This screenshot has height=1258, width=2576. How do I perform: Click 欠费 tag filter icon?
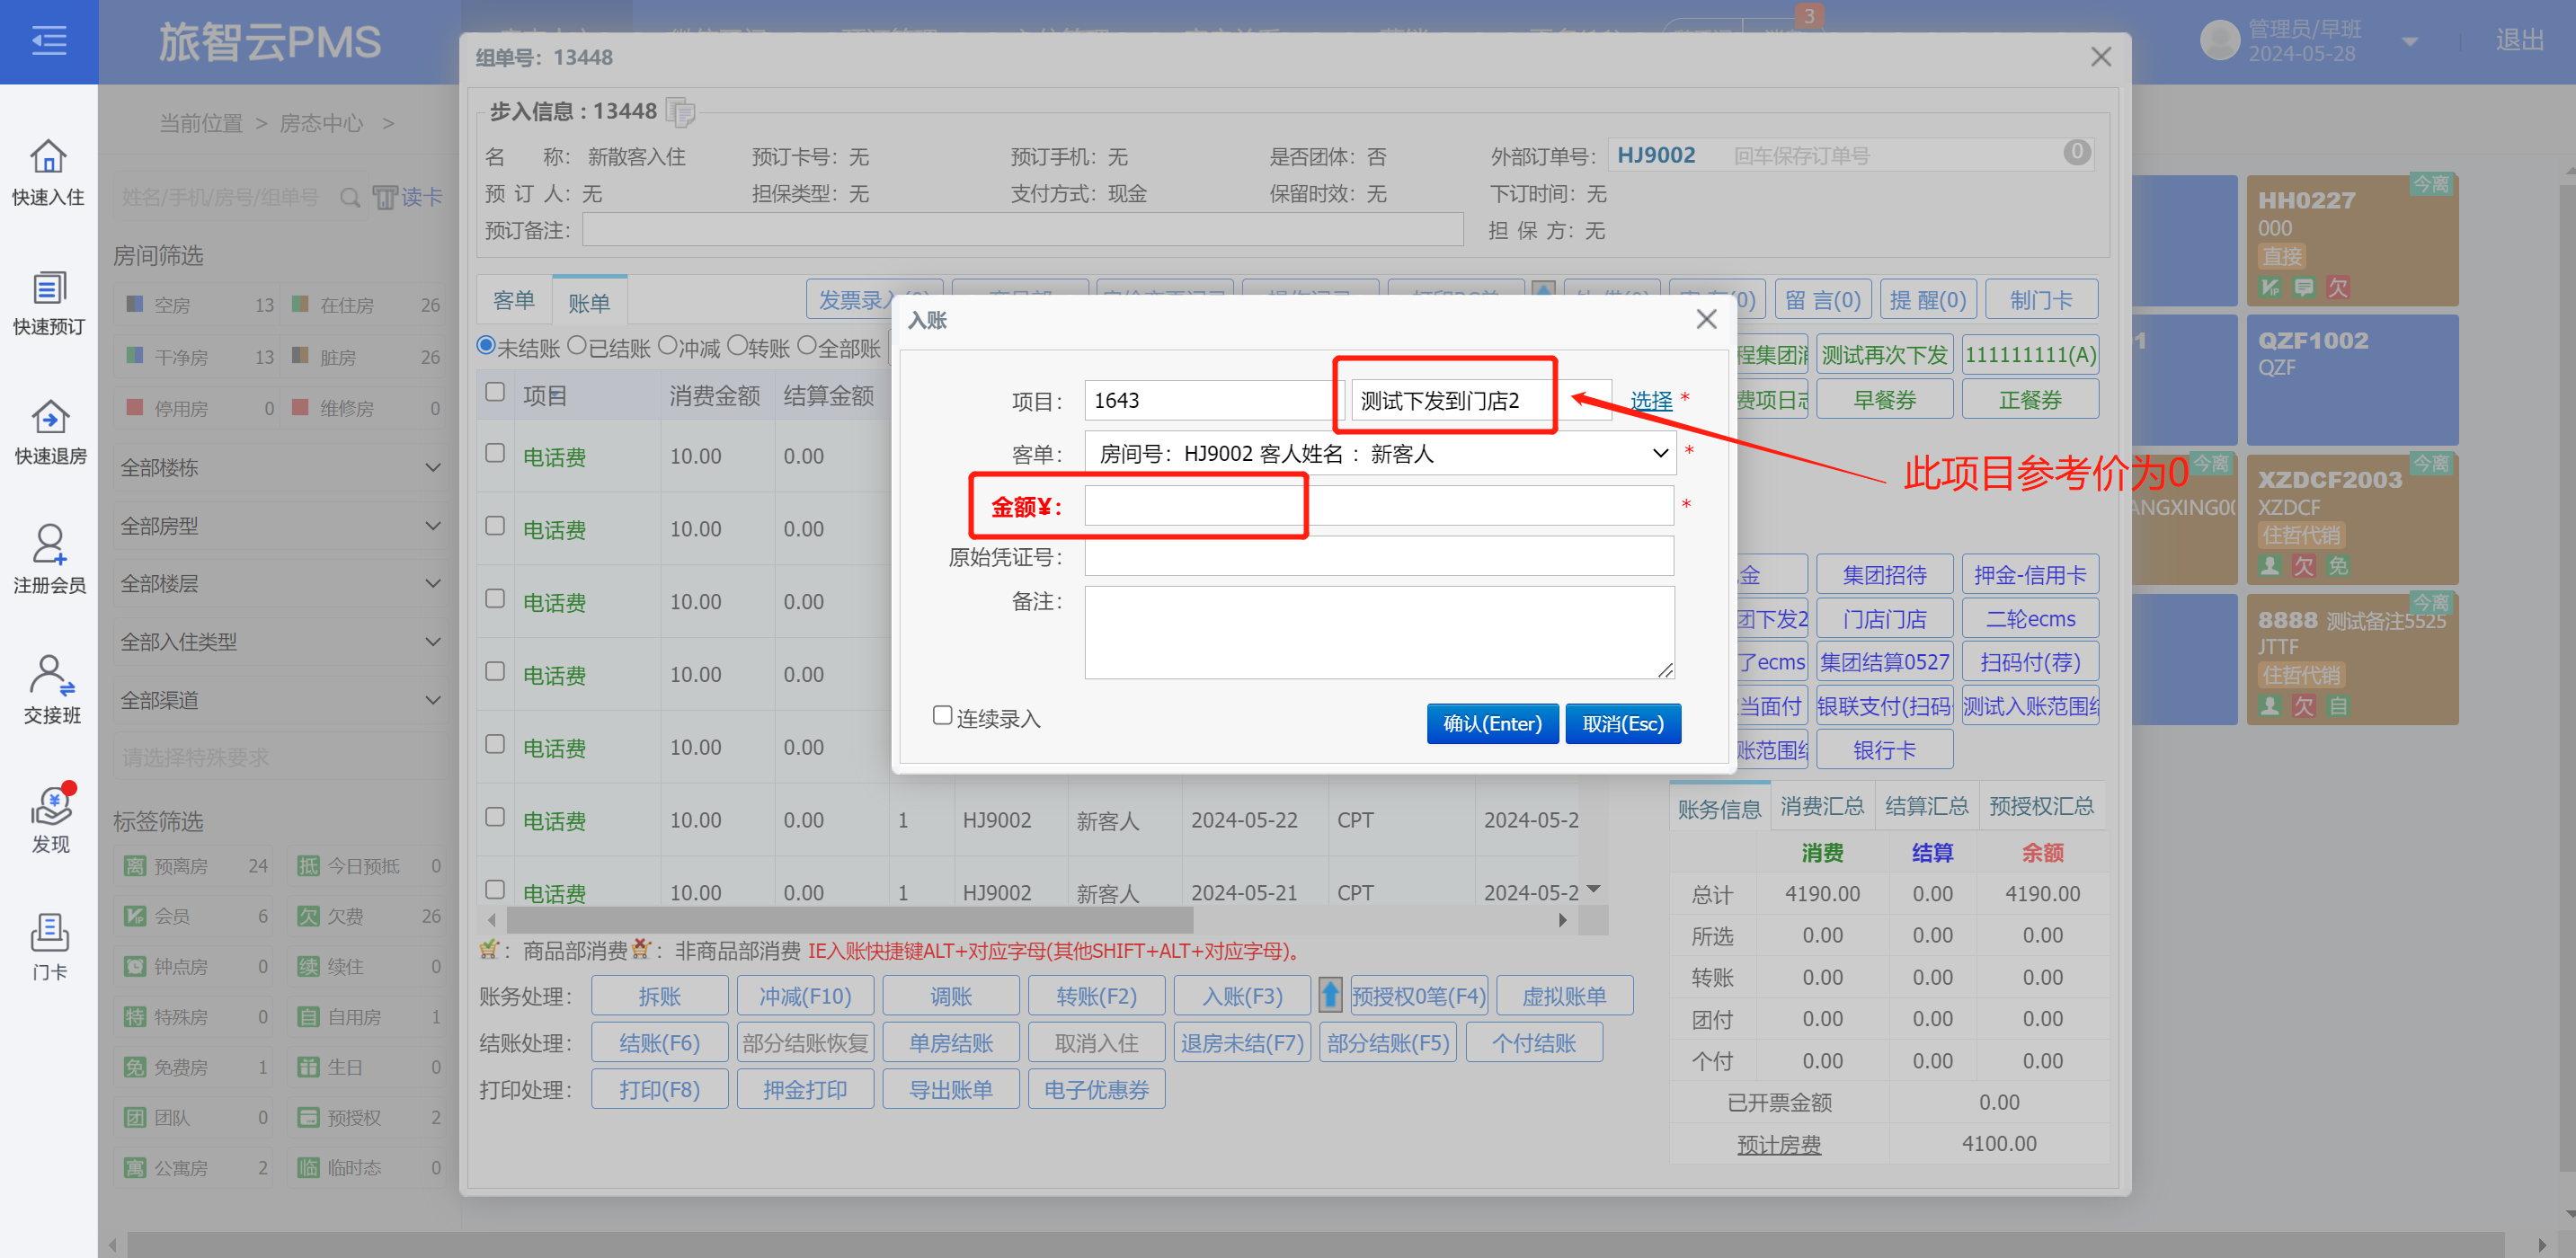click(308, 915)
